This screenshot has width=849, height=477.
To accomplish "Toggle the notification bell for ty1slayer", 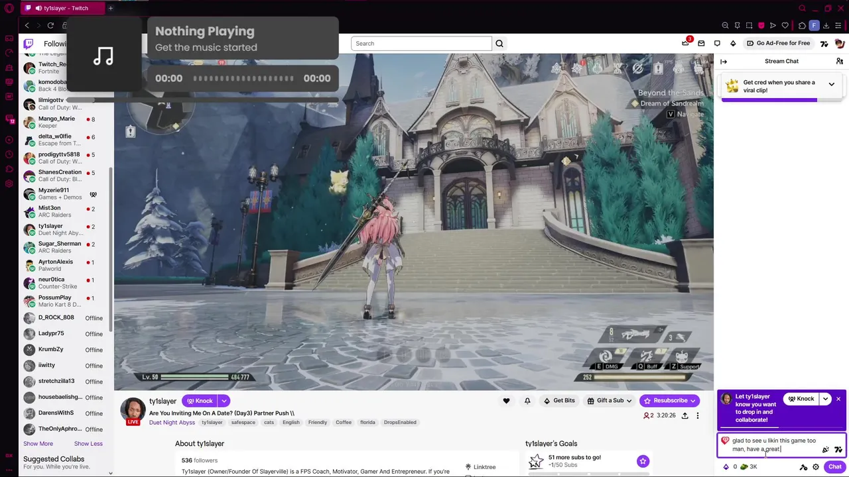I will (x=527, y=400).
